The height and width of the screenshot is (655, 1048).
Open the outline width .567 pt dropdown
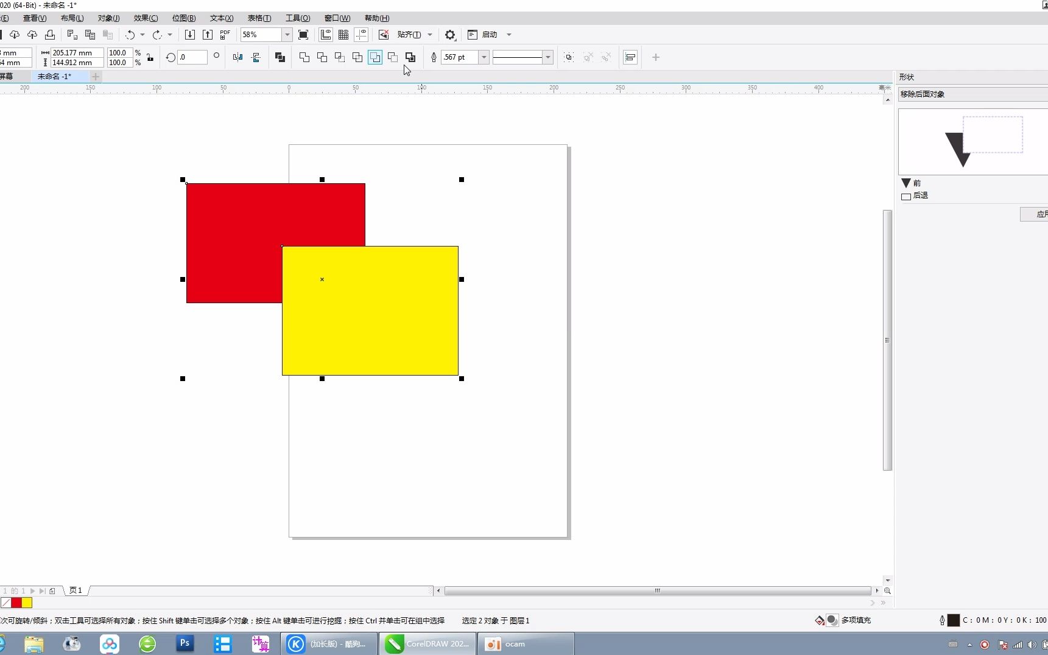point(484,57)
